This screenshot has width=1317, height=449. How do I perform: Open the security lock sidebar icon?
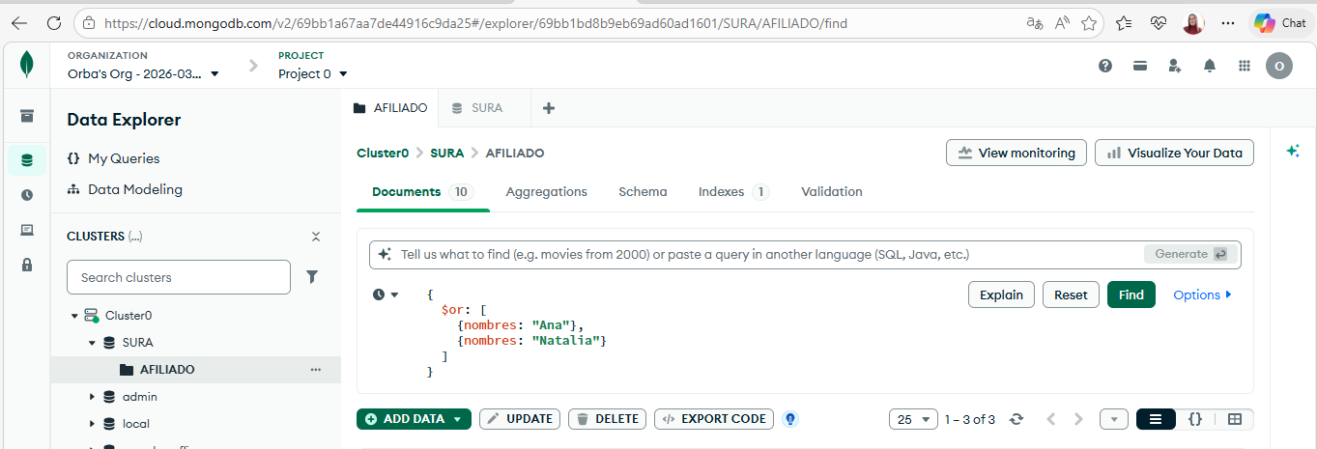(x=27, y=265)
